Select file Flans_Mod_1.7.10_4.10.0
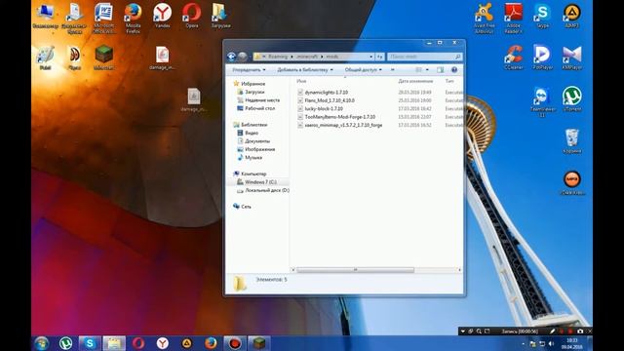Screen dimensions: 624x351 pos(330,100)
